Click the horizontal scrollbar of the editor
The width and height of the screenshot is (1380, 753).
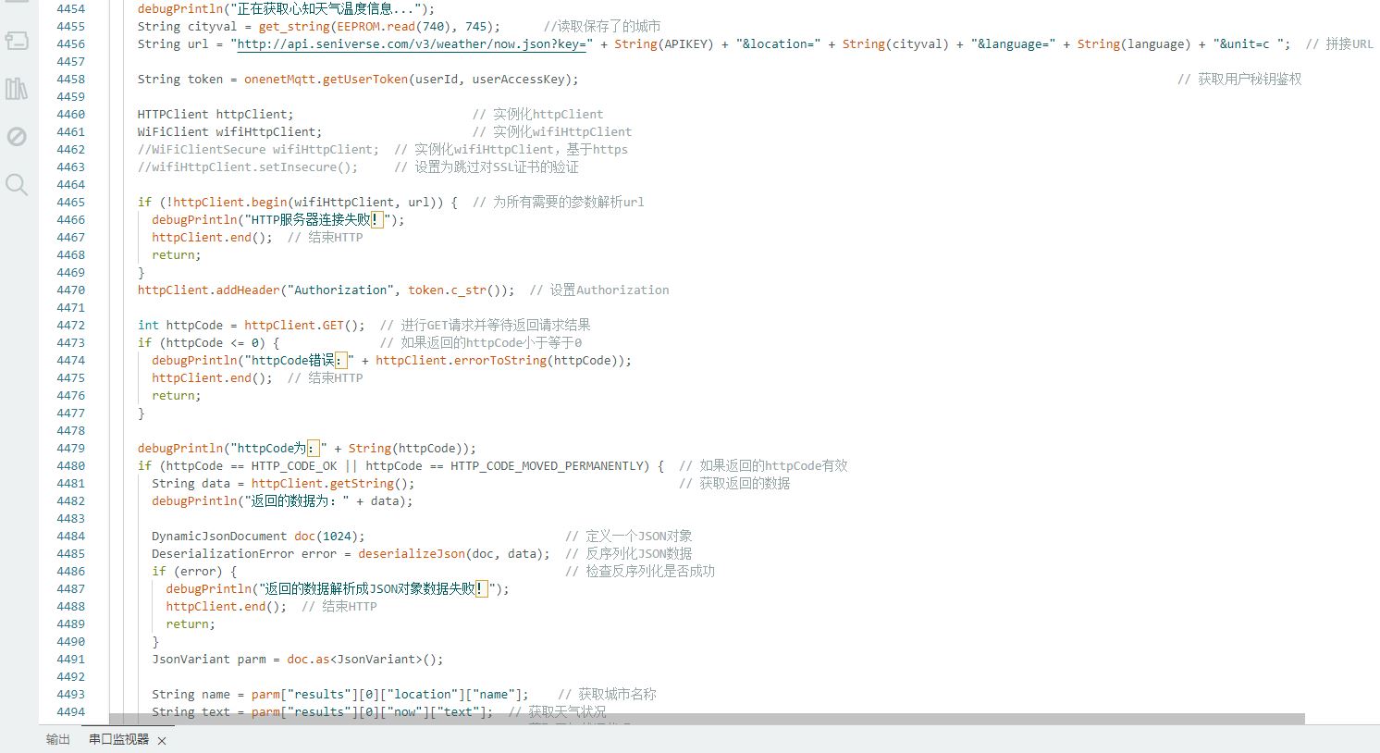[x=707, y=719]
